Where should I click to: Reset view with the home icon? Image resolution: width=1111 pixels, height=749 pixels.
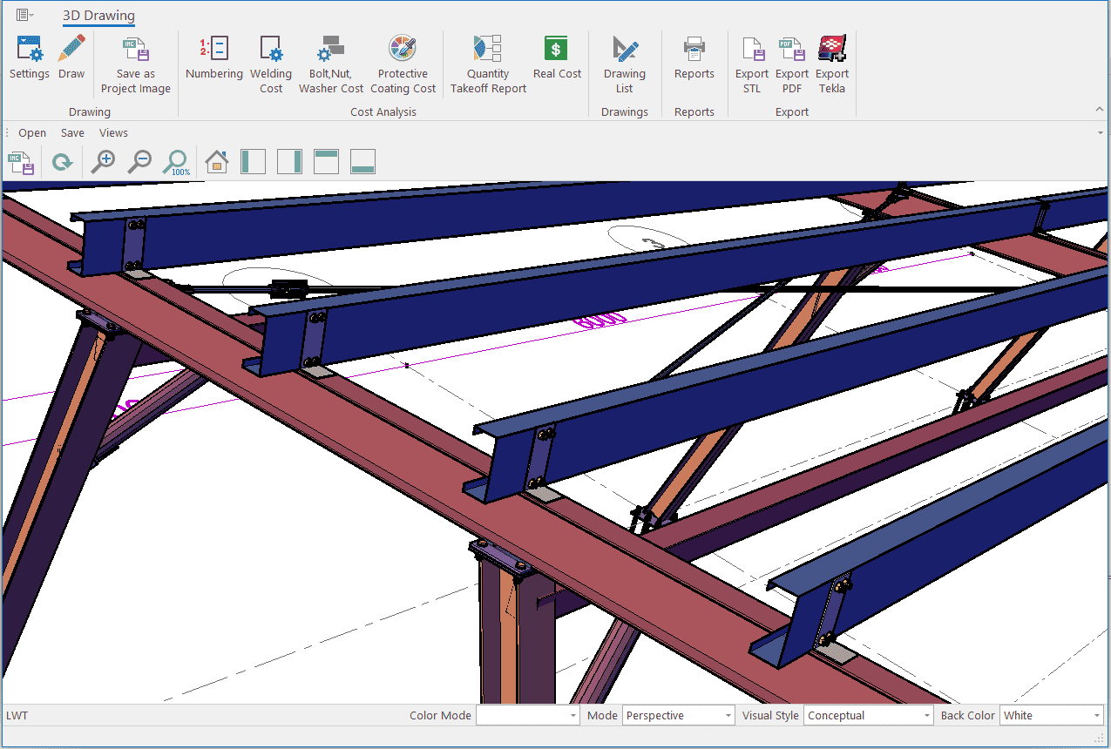click(x=216, y=162)
